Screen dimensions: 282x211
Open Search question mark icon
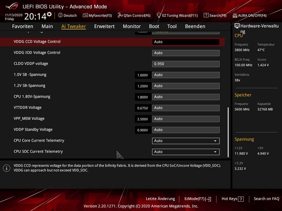point(206,15)
